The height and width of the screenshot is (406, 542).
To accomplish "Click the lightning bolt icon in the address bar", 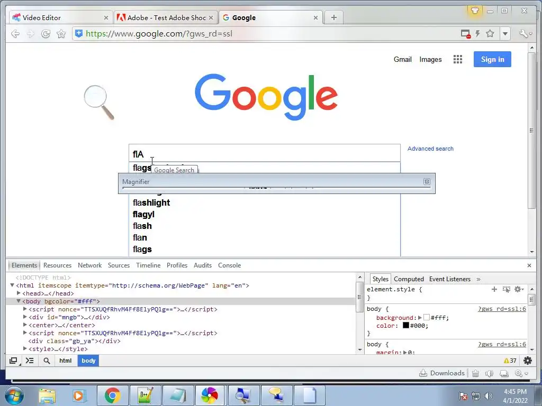I will pyautogui.click(x=478, y=33).
